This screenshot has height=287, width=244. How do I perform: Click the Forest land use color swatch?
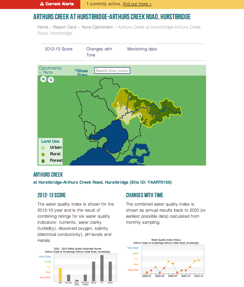(x=43, y=161)
